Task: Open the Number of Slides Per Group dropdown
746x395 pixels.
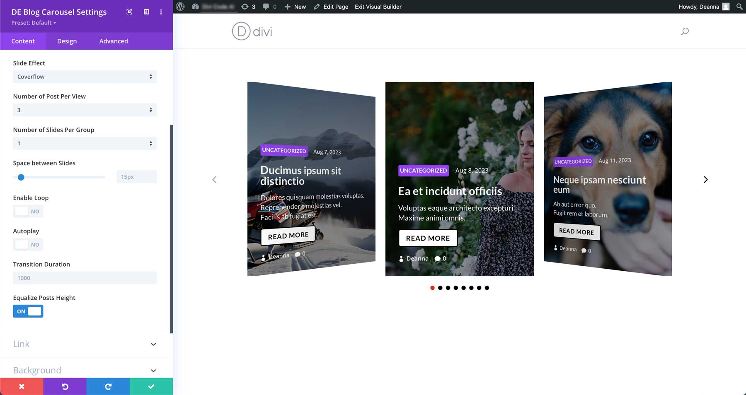Action: pos(85,143)
